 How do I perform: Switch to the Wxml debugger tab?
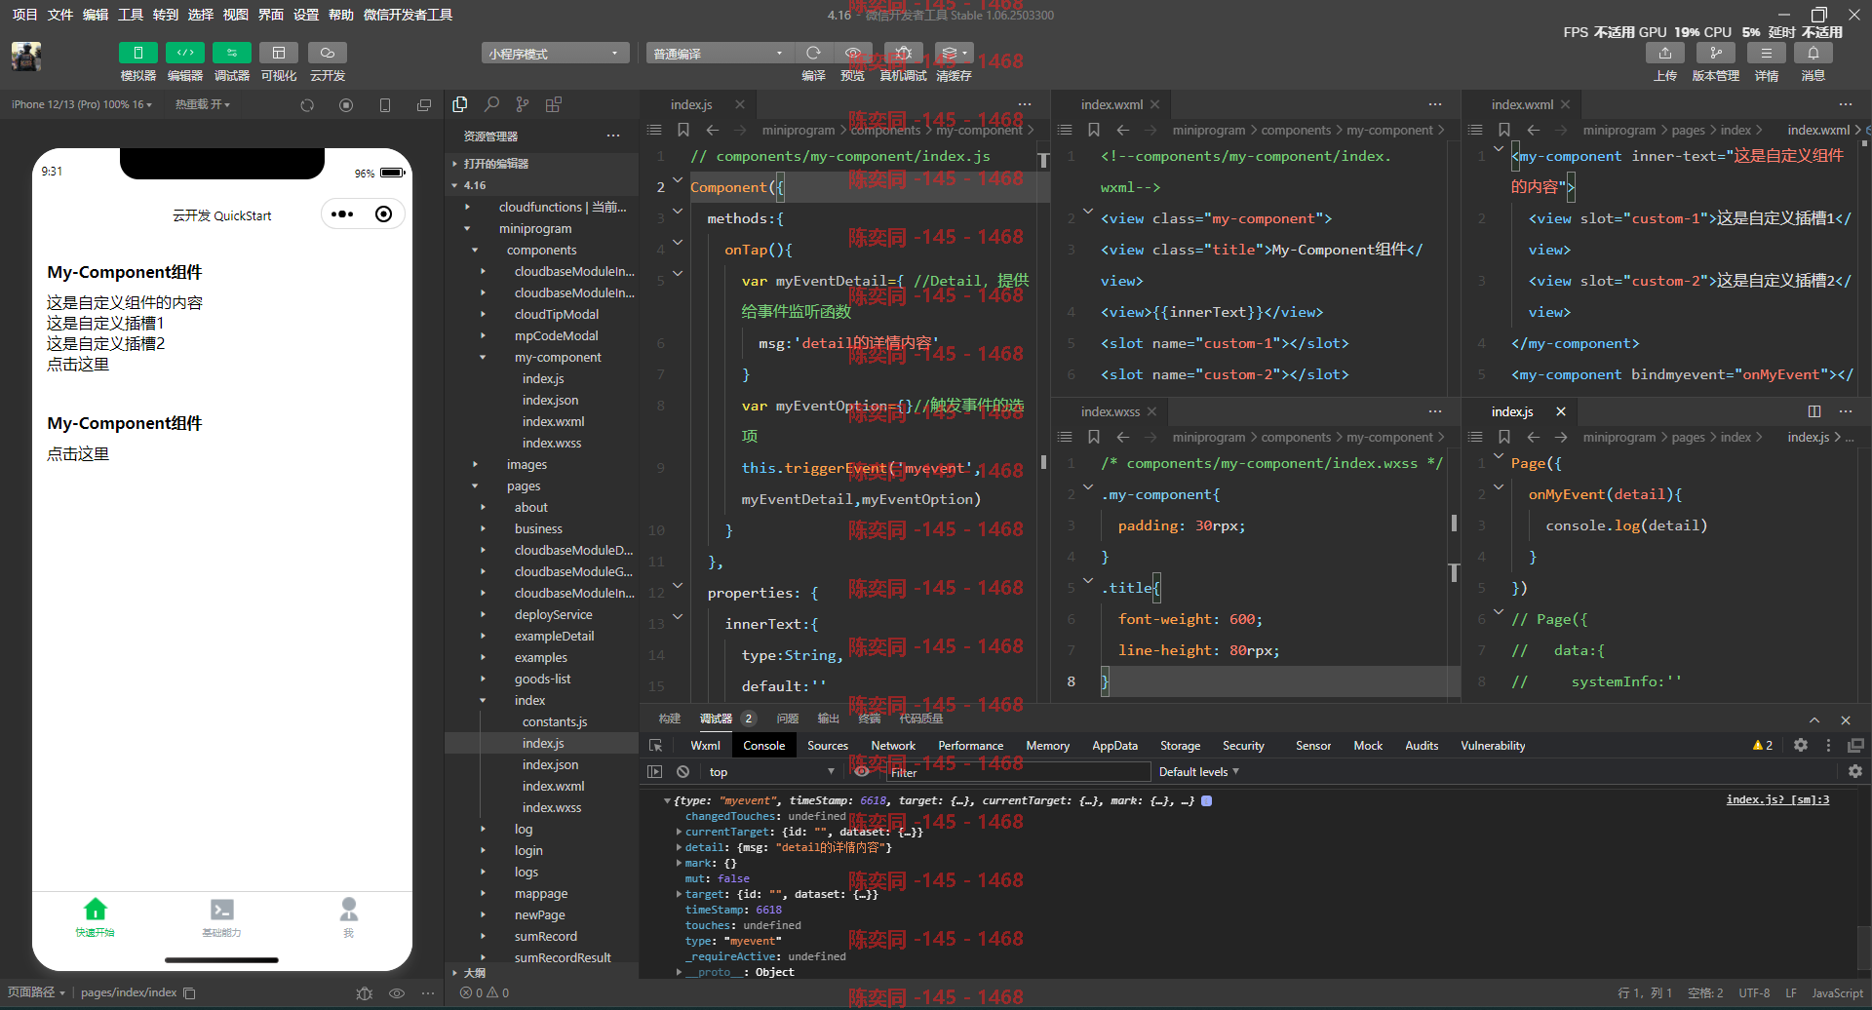pyautogui.click(x=705, y=745)
